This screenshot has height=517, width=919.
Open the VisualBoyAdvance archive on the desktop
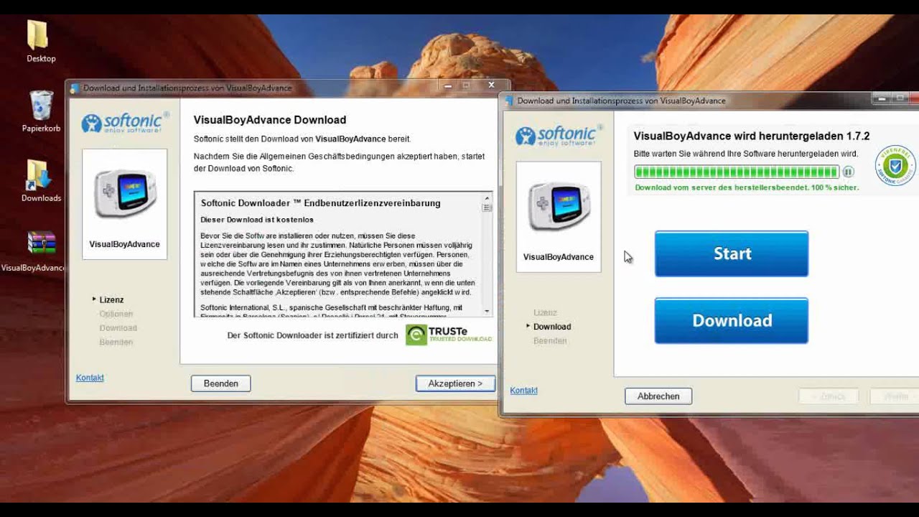[x=34, y=251]
